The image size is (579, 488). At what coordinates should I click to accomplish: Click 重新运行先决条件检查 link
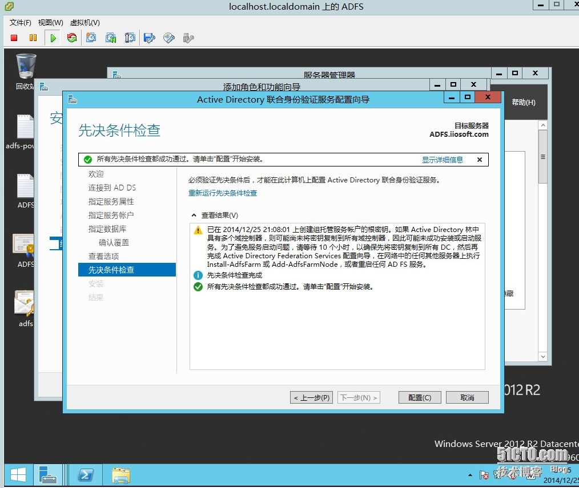pyautogui.click(x=223, y=193)
